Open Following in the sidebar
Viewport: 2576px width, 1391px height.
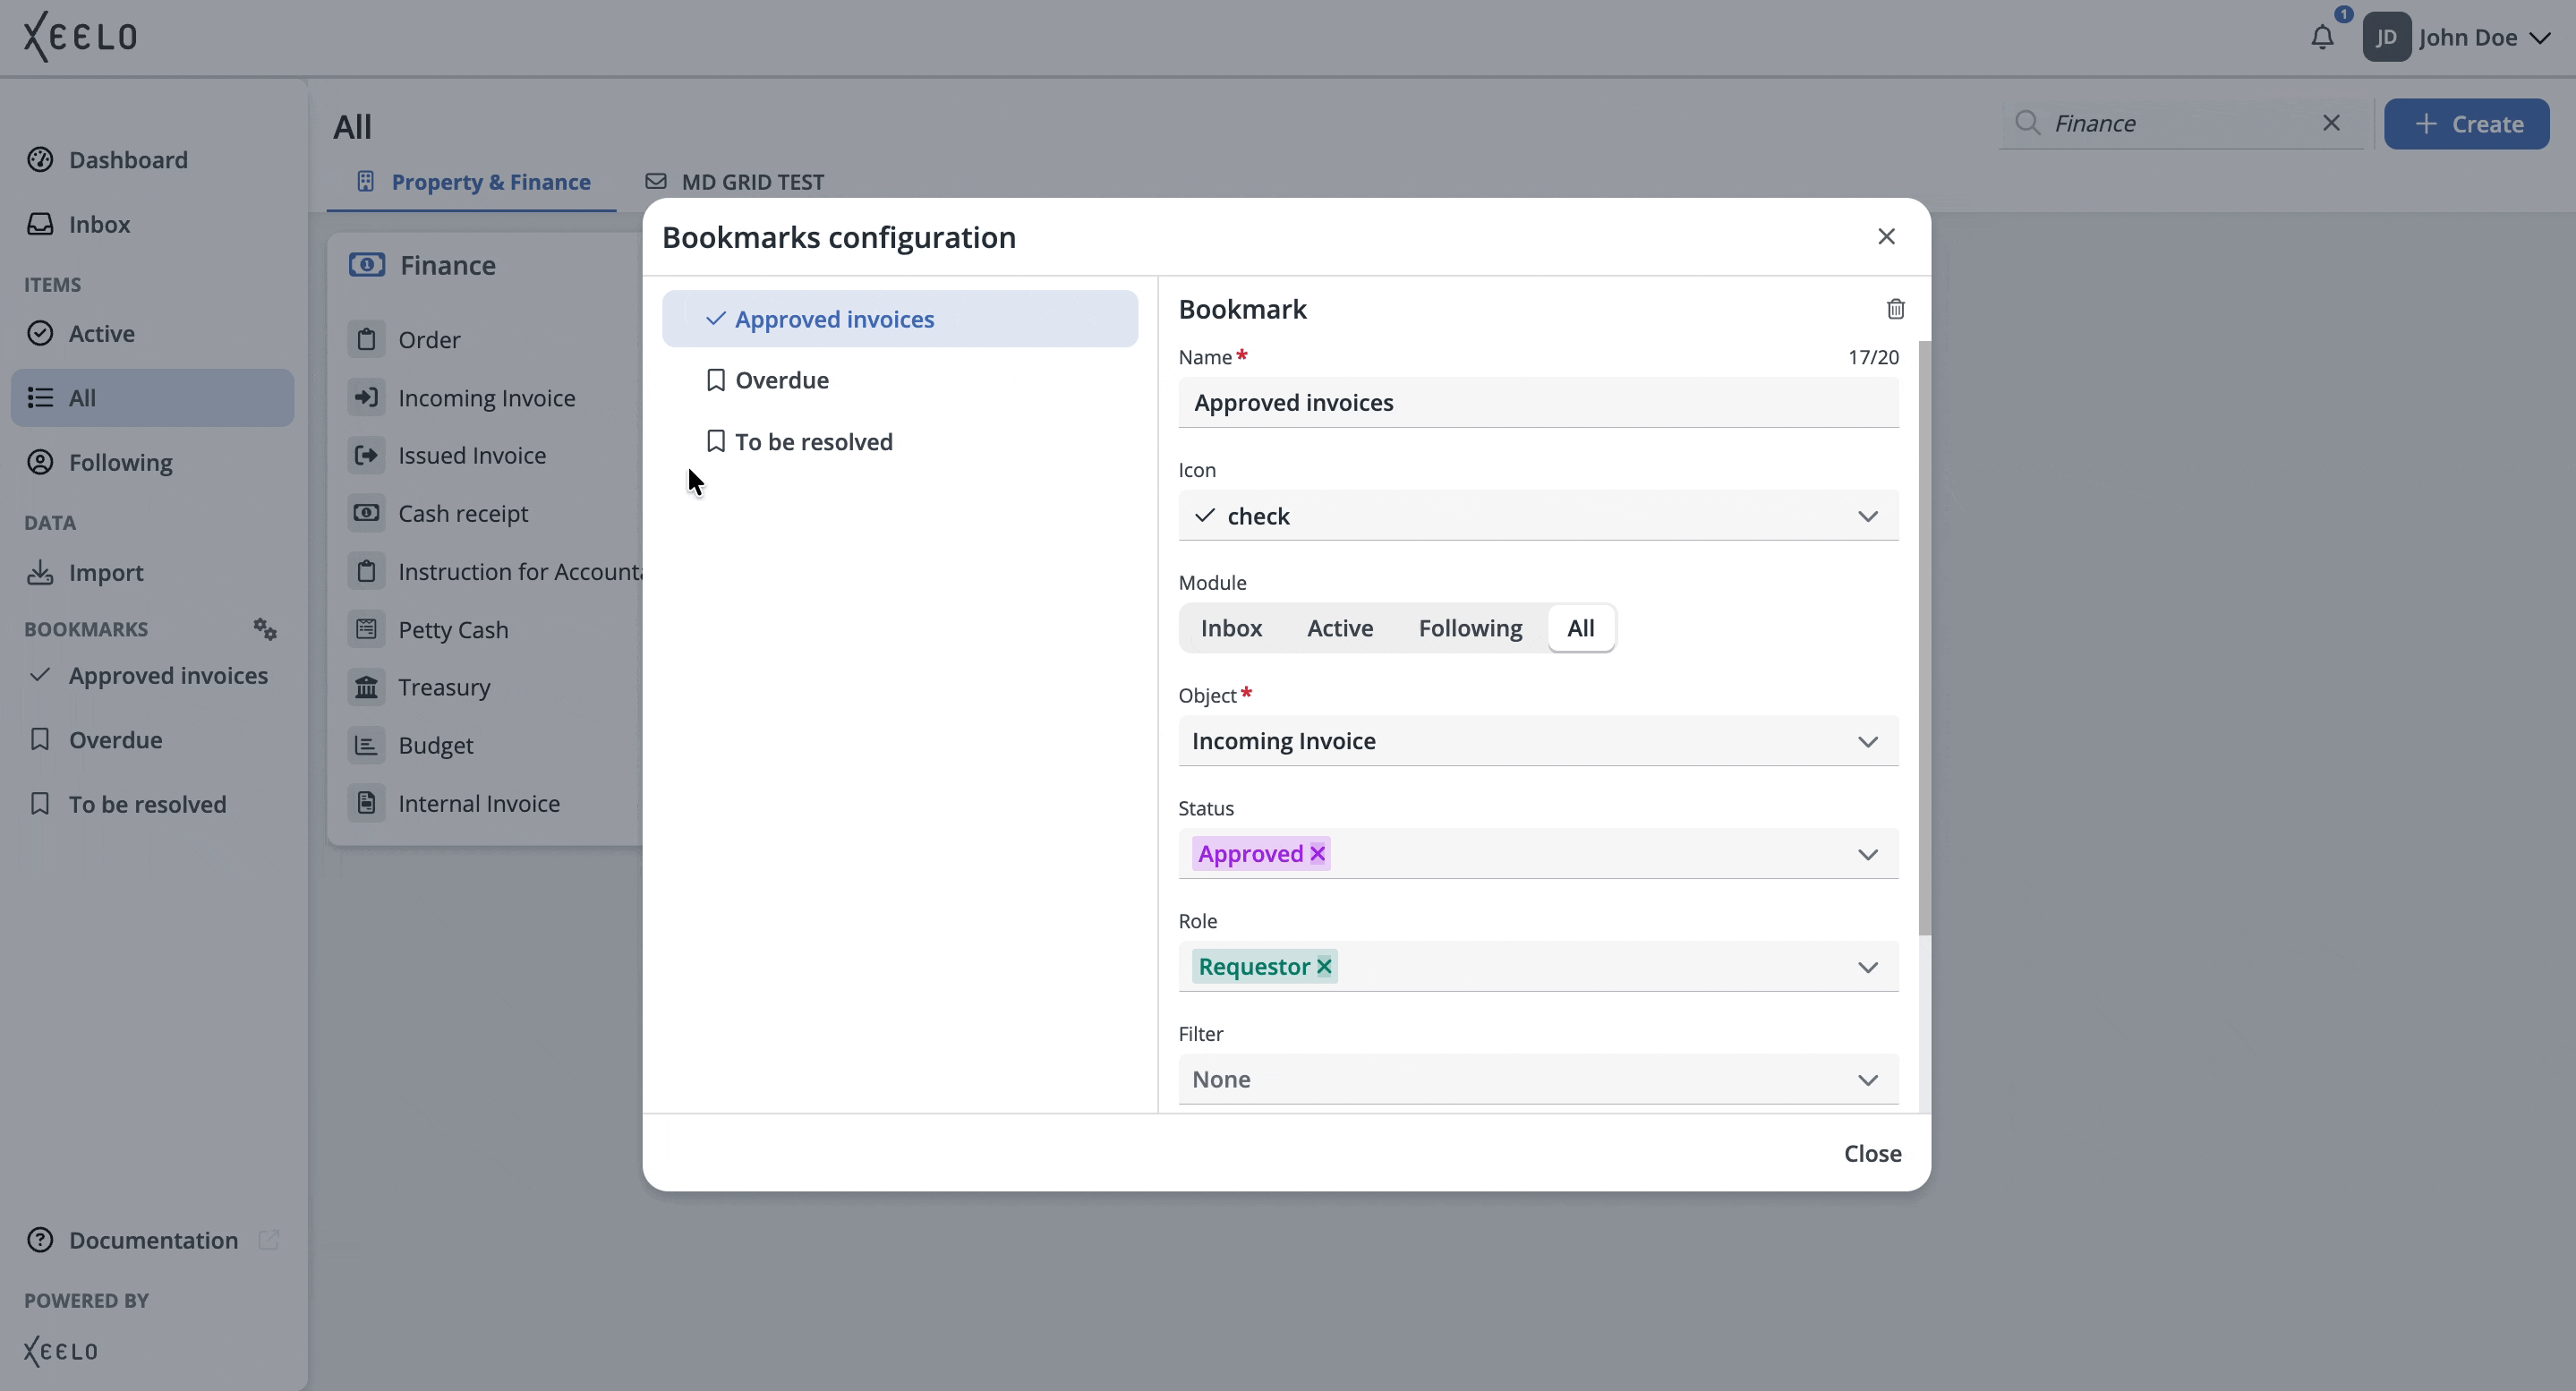click(152, 462)
